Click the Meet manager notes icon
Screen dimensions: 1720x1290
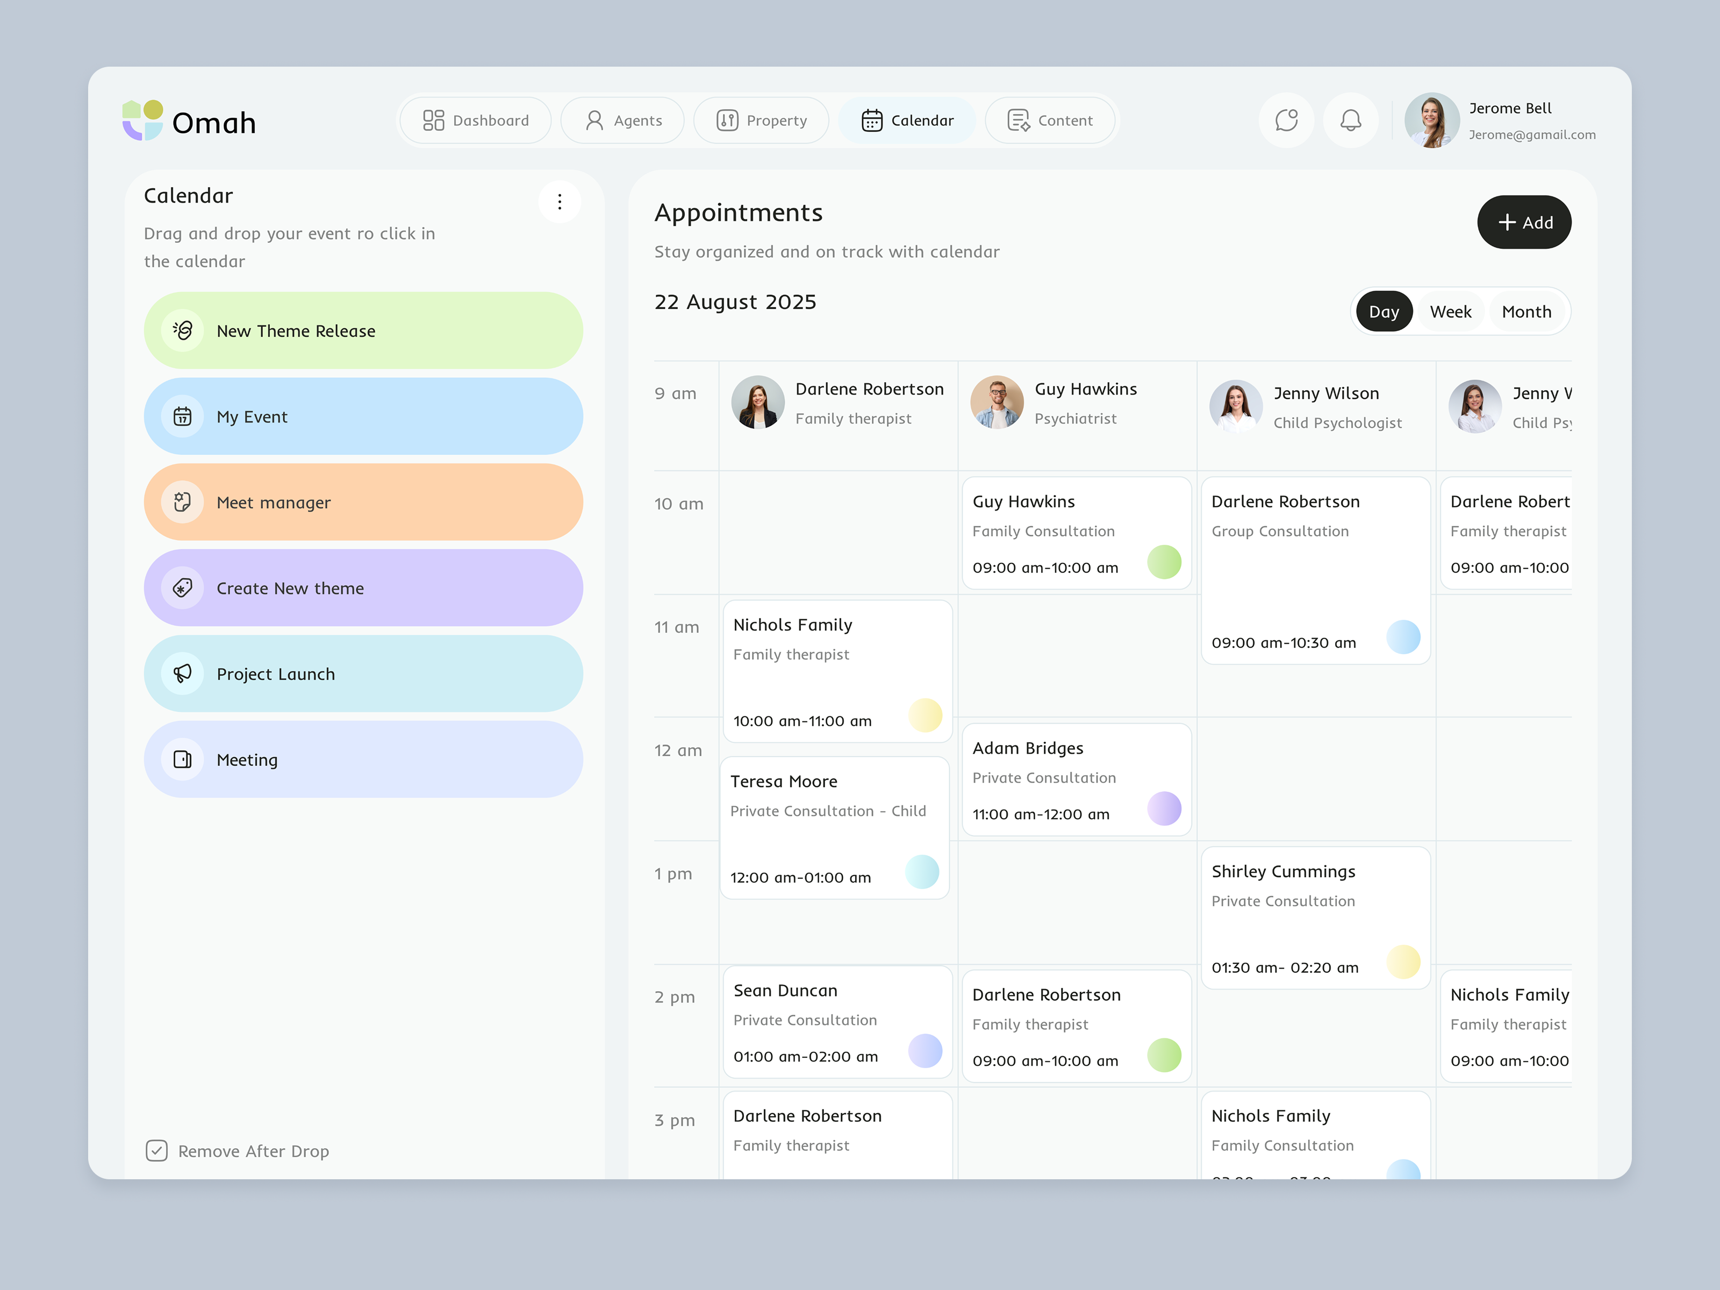pos(183,503)
